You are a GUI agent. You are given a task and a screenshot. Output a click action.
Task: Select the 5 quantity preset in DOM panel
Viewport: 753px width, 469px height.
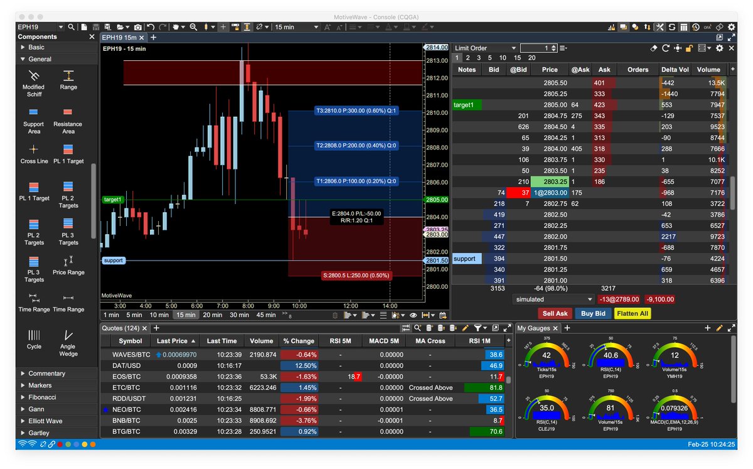point(490,58)
